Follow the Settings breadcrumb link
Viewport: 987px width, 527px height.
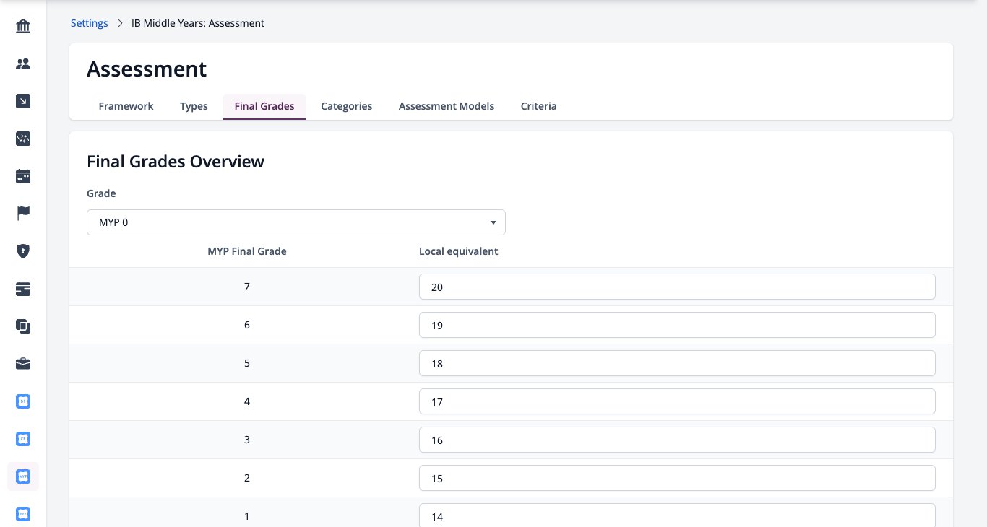[x=90, y=23]
